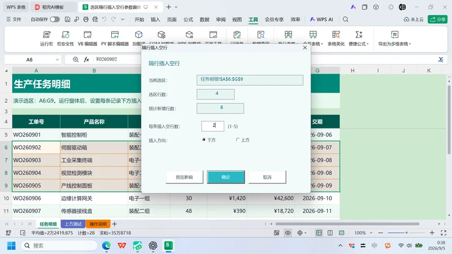Toggle eye protection mode icon

[288, 233]
